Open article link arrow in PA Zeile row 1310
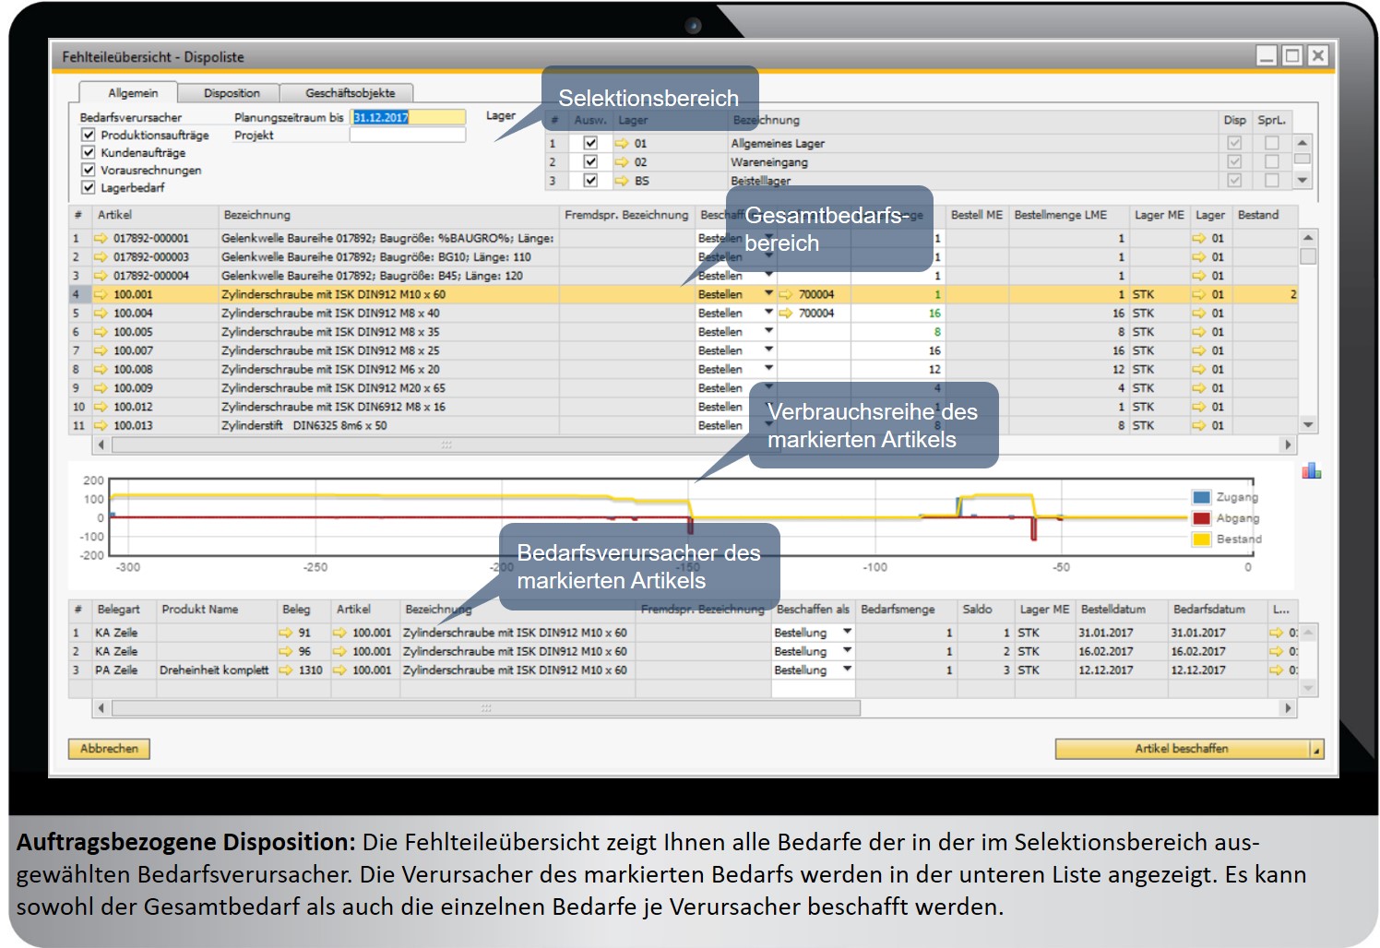The width and height of the screenshot is (1380, 948). (339, 670)
